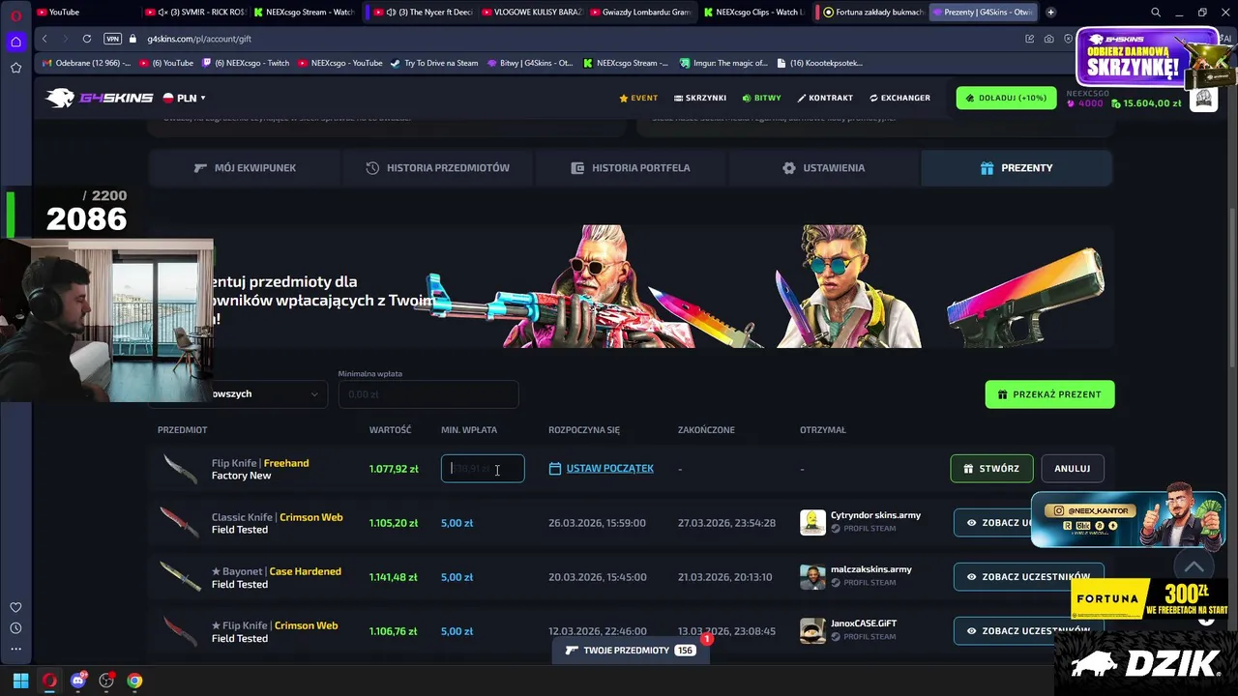Viewport: 1238px width, 696px height.
Task: Click the VPN badge in address bar
Action: point(112,39)
